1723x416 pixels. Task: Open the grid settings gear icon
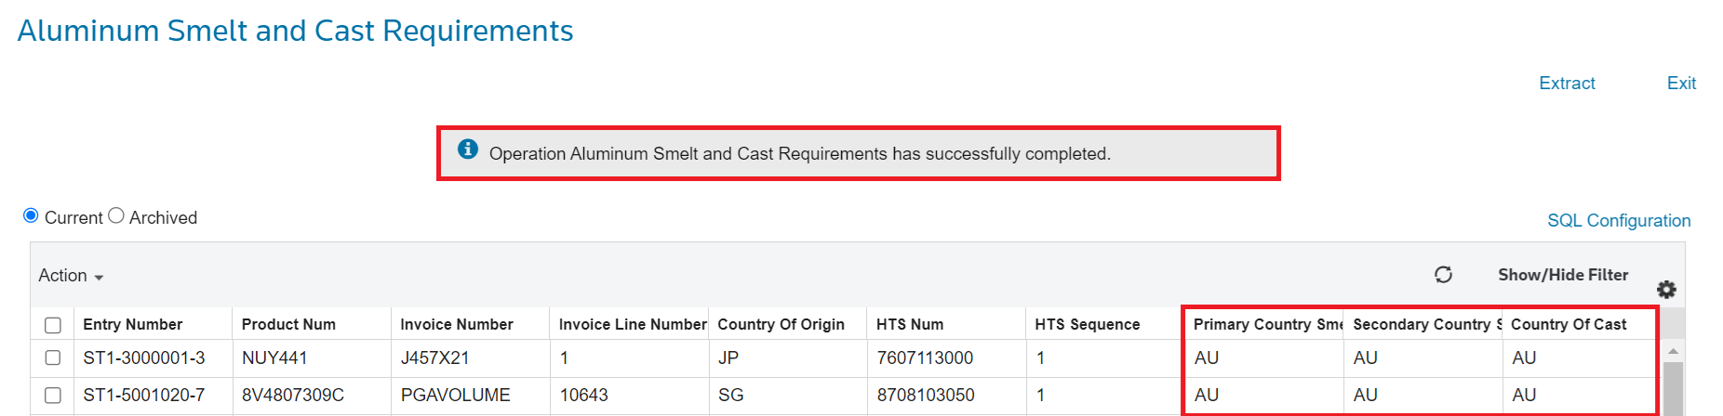[x=1666, y=290]
